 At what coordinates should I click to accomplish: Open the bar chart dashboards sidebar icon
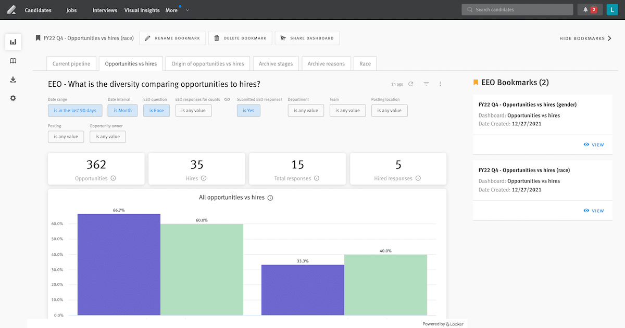pyautogui.click(x=13, y=42)
